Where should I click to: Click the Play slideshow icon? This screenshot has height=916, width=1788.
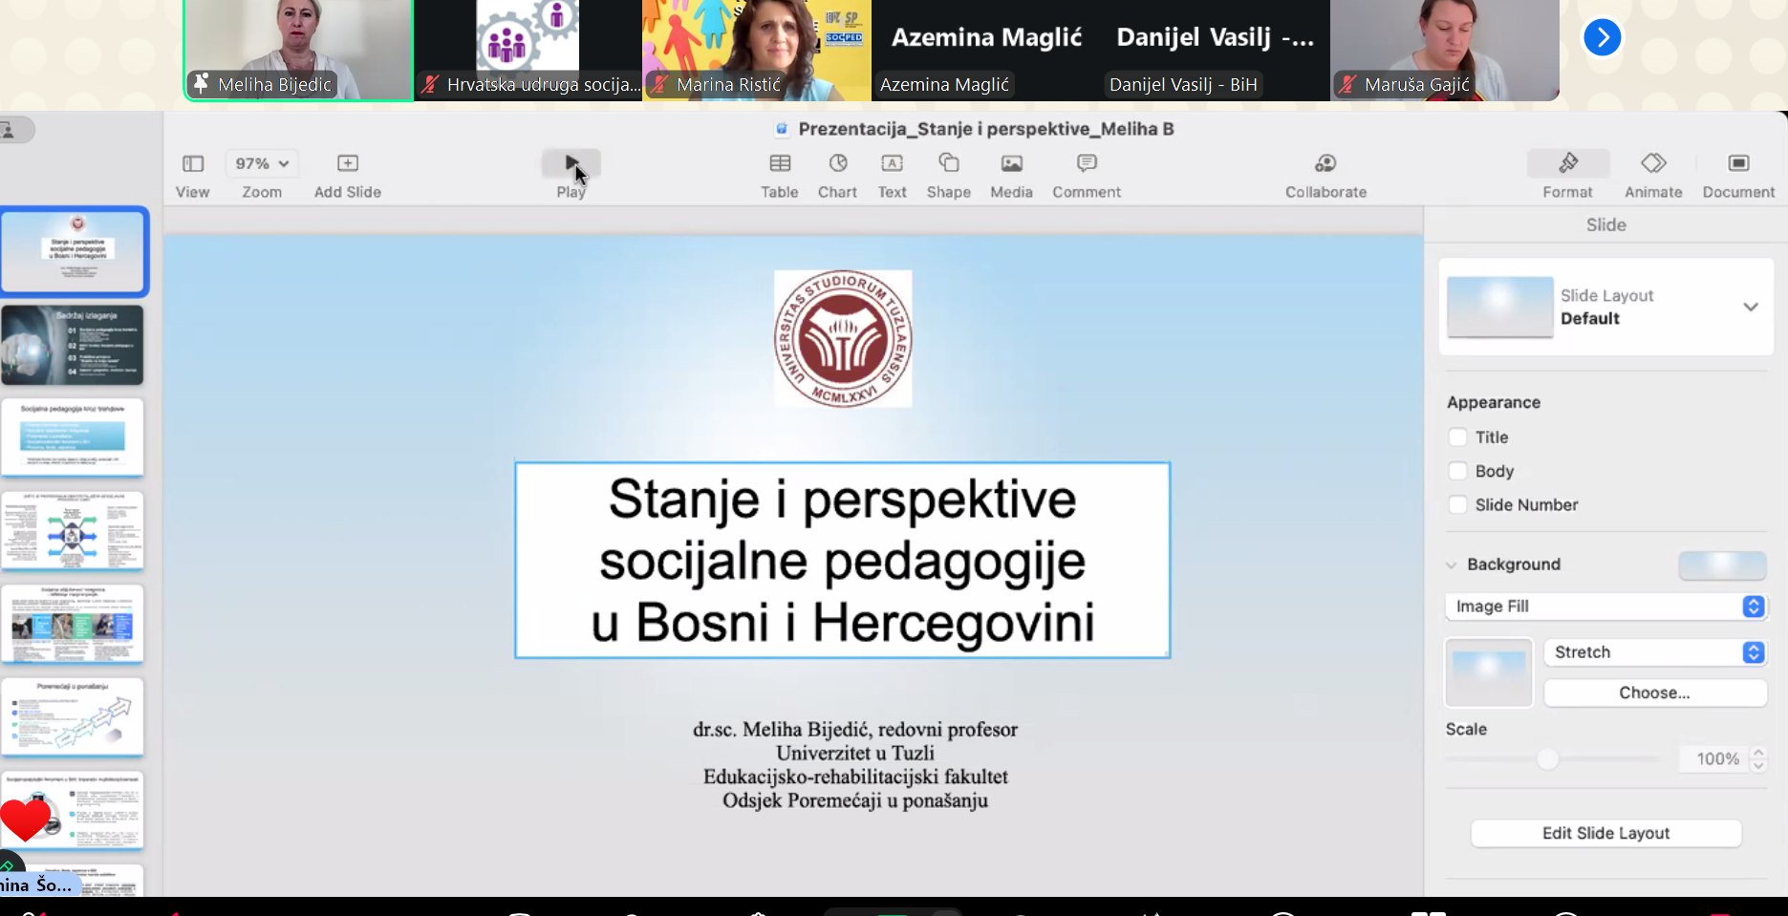tap(571, 164)
